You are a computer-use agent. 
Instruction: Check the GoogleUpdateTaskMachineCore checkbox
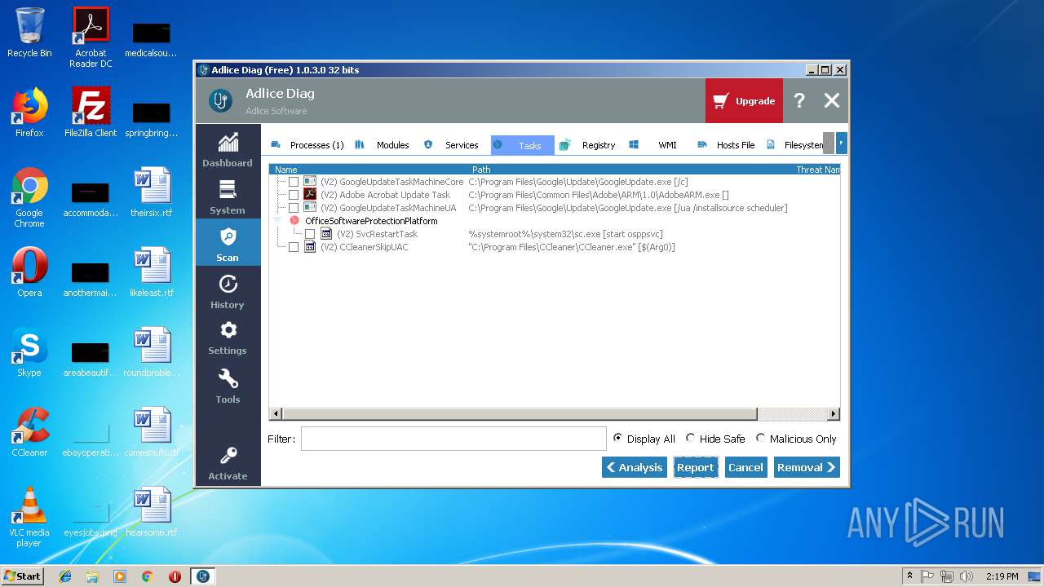pyautogui.click(x=294, y=182)
